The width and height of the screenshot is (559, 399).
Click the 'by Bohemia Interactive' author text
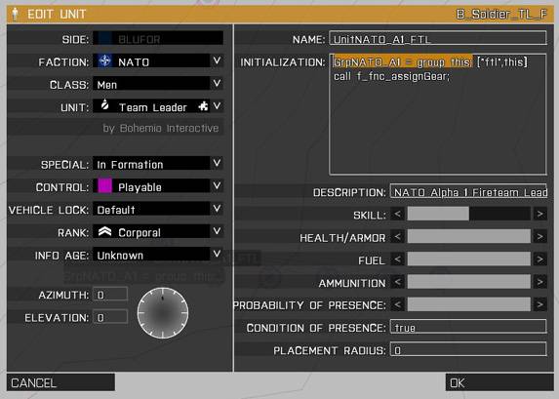(161, 128)
